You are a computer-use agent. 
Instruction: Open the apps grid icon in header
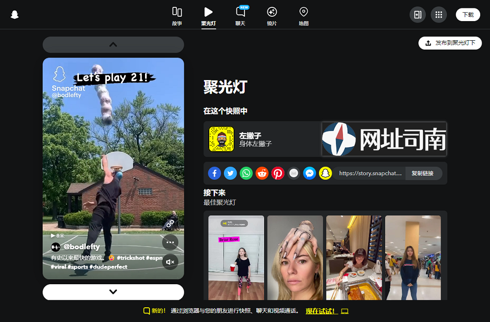click(x=439, y=15)
